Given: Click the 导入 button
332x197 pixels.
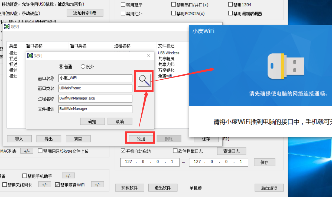Looking at the screenshot, I should point(19,139).
